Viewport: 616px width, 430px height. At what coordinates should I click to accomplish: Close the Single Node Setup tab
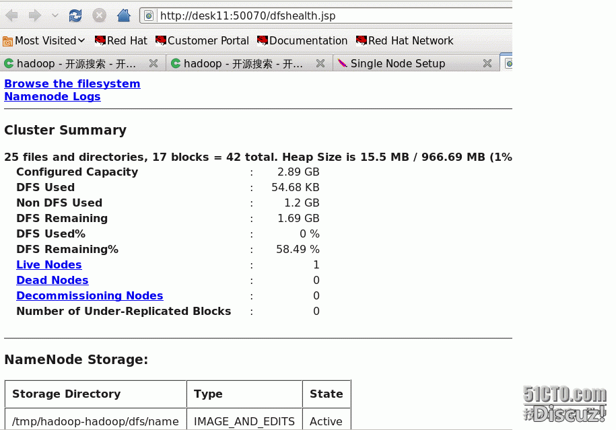coord(487,63)
